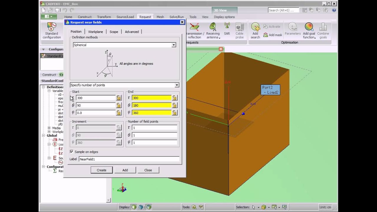This screenshot has width=377, height=212.
Task: Toggle the lock beside Start theta field
Action: [x=119, y=105]
